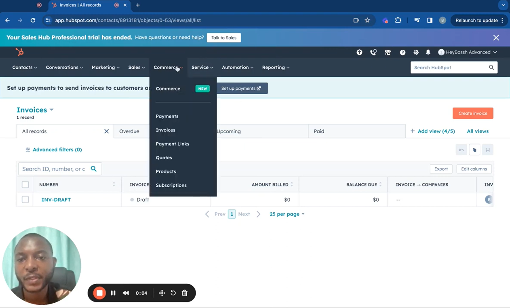
Task: Click the rewind recording button
Action: [x=126, y=293]
